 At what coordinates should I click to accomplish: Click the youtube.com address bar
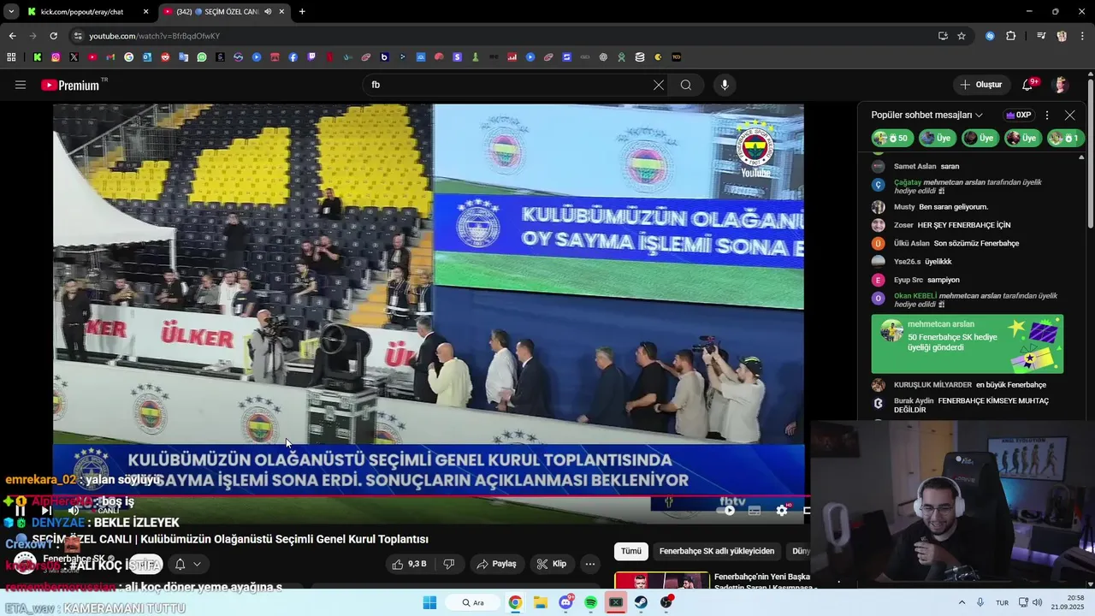pos(505,36)
